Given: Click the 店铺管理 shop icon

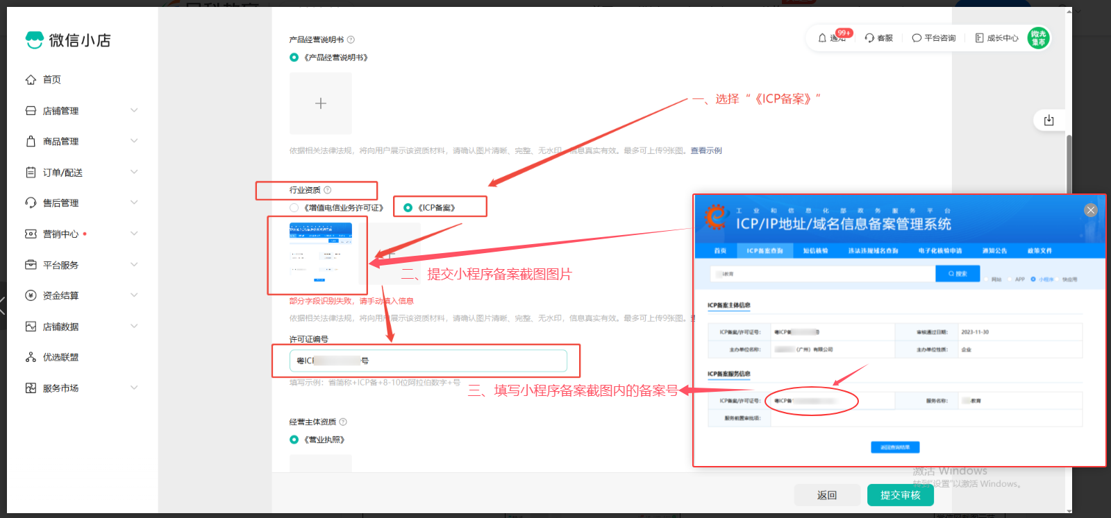Looking at the screenshot, I should [x=31, y=111].
